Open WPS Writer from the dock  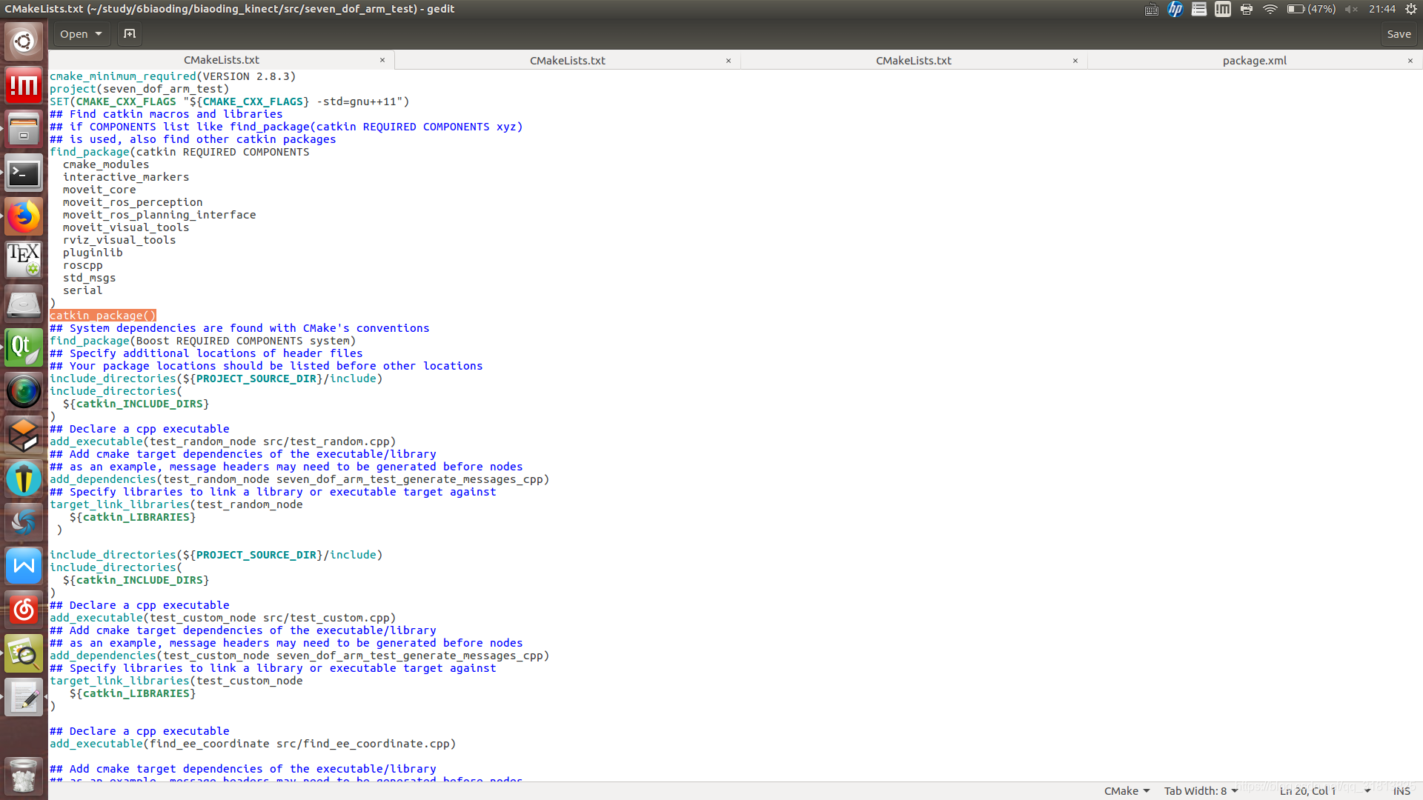(x=24, y=567)
